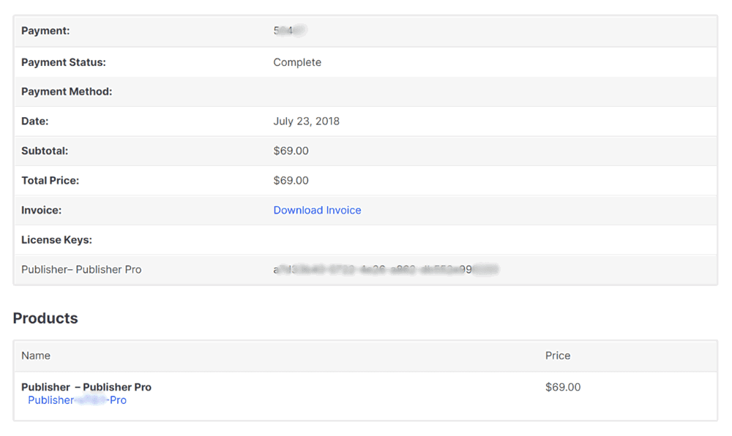Select the July 23, 2018 date
Image resolution: width=732 pixels, height=436 pixels.
pyautogui.click(x=306, y=121)
